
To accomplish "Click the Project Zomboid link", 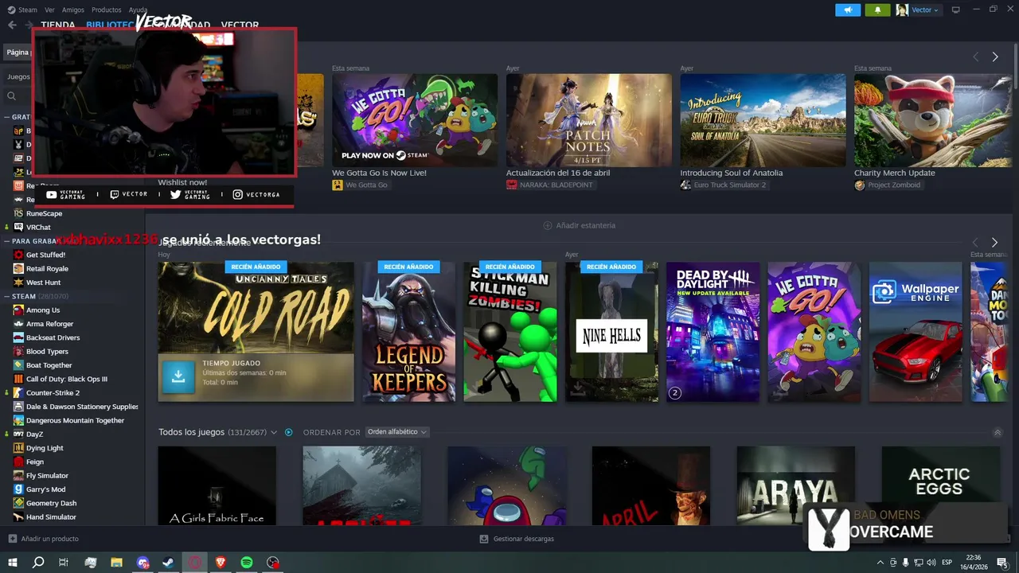I will [888, 185].
